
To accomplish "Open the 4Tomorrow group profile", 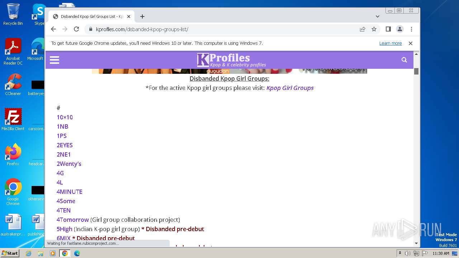I will [73, 220].
